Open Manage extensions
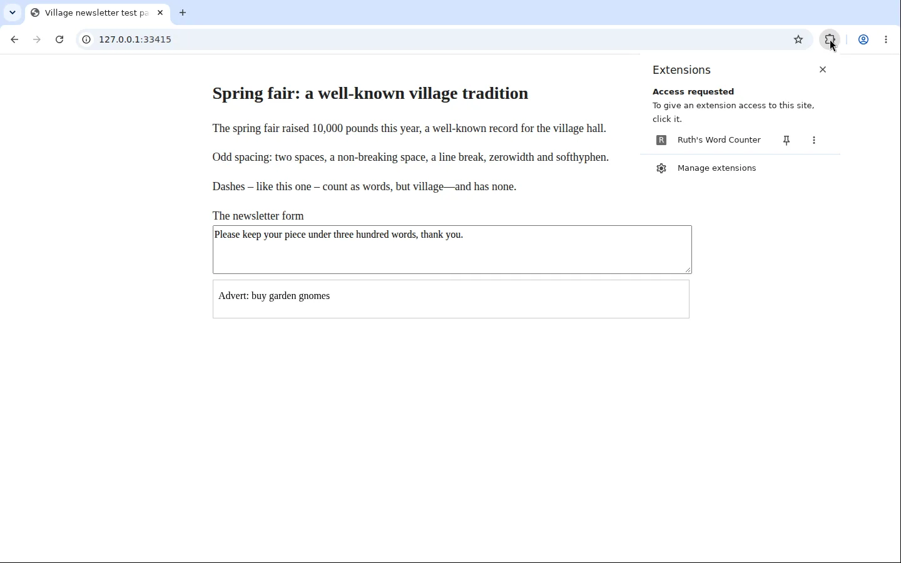Screen dimensions: 901x563 point(741,169)
